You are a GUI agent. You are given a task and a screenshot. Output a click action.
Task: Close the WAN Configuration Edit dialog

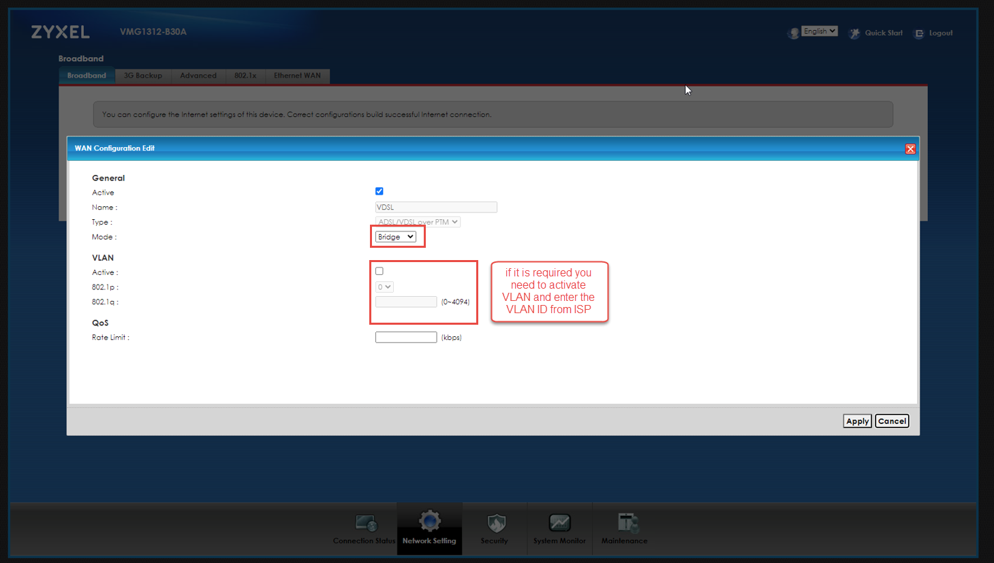coord(910,149)
